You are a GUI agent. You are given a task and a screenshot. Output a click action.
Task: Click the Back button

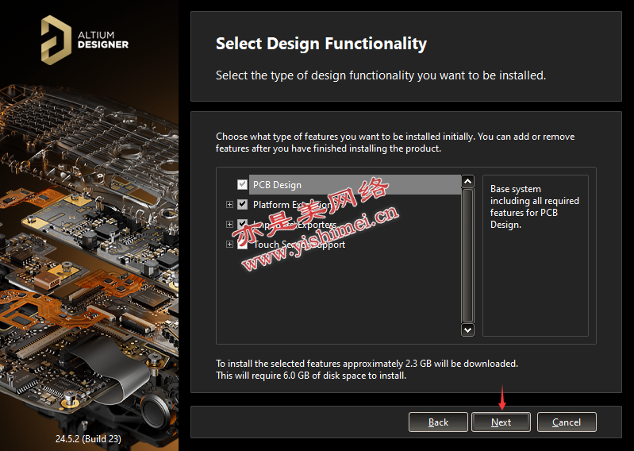pos(438,422)
